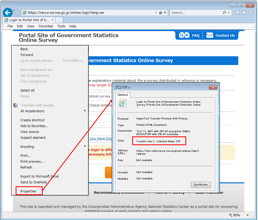Click the lock security icon in address bar
The height and width of the screenshot is (220, 258).
[161, 12]
